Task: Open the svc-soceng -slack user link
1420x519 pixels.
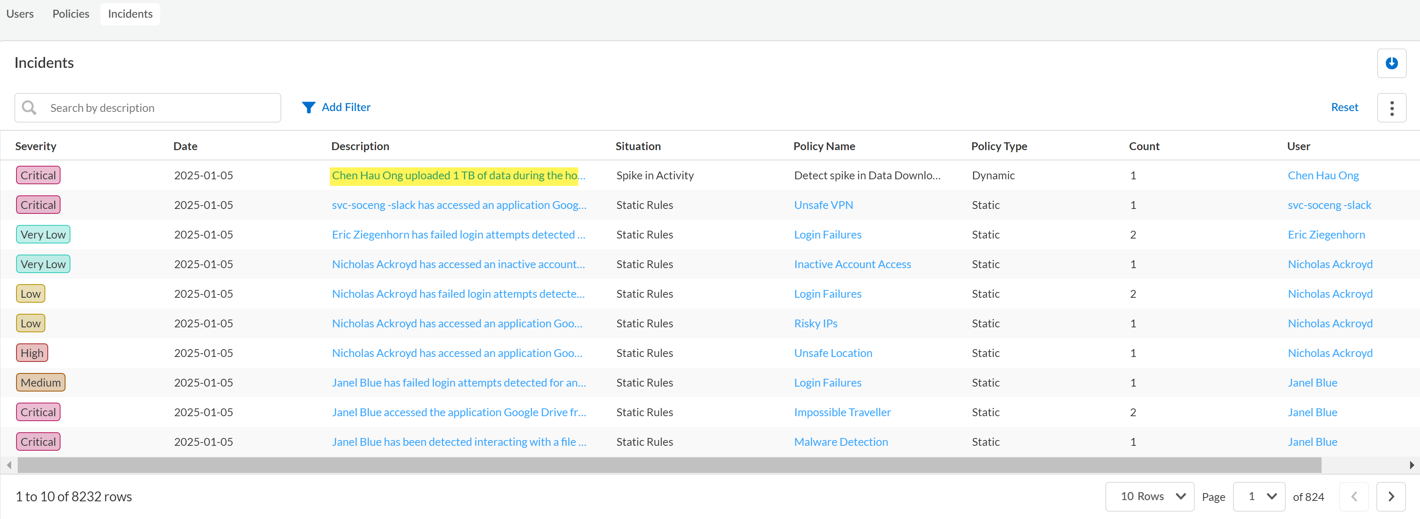Action: point(1329,205)
